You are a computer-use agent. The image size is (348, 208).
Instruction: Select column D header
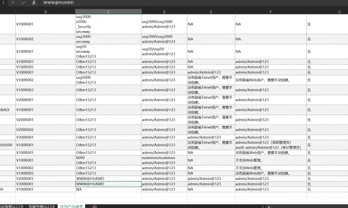point(164,12)
